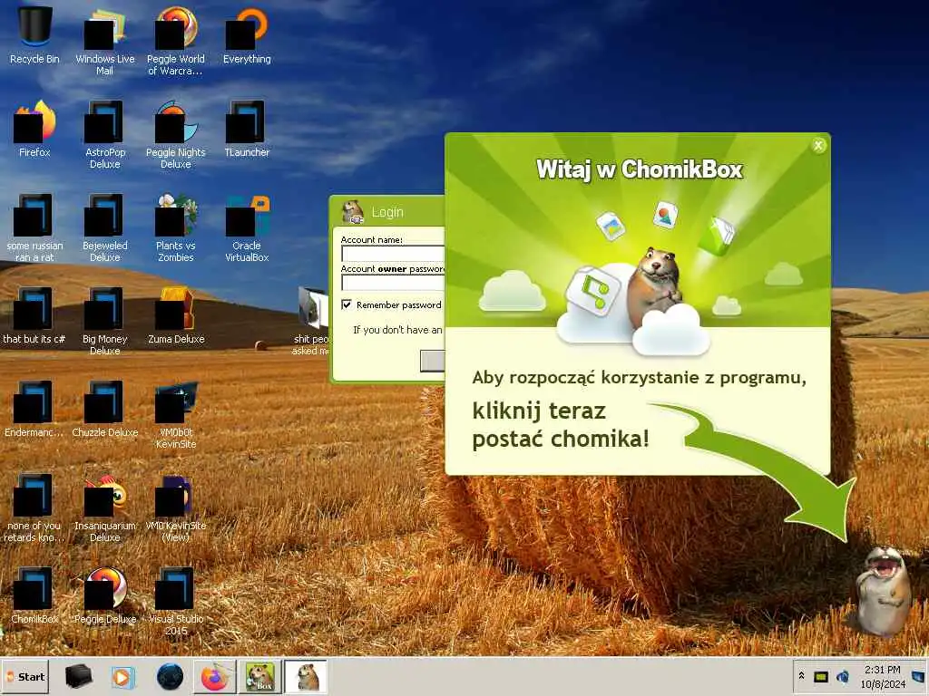
Task: Click the blue ball tray icon
Action: pyautogui.click(x=842, y=676)
